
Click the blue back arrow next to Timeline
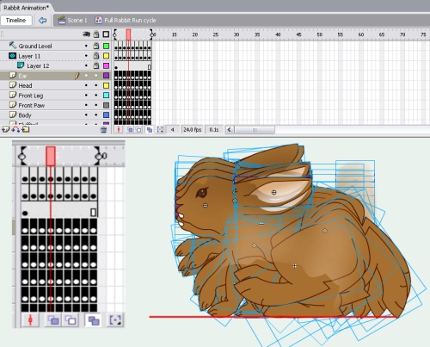43,21
